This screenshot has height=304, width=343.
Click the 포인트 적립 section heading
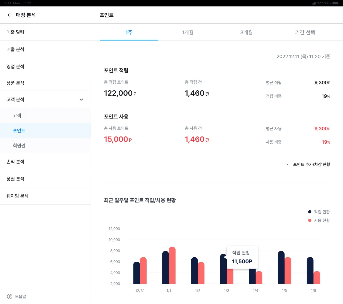116,71
